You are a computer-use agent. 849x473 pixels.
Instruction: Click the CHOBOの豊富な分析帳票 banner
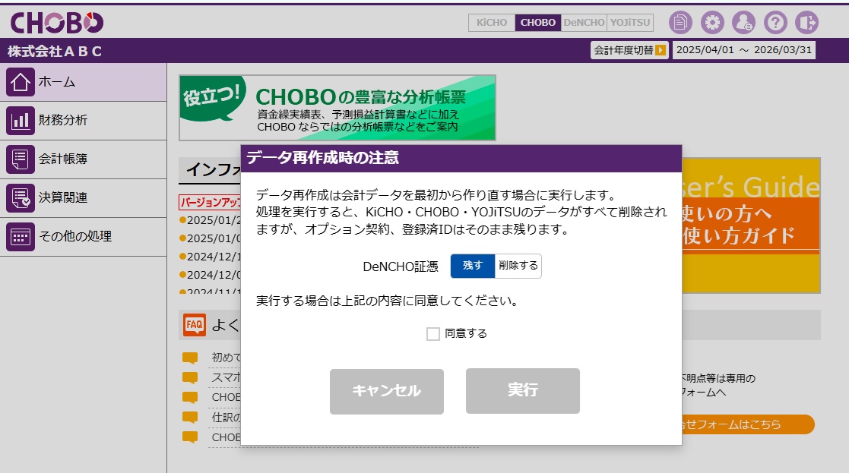[337, 108]
